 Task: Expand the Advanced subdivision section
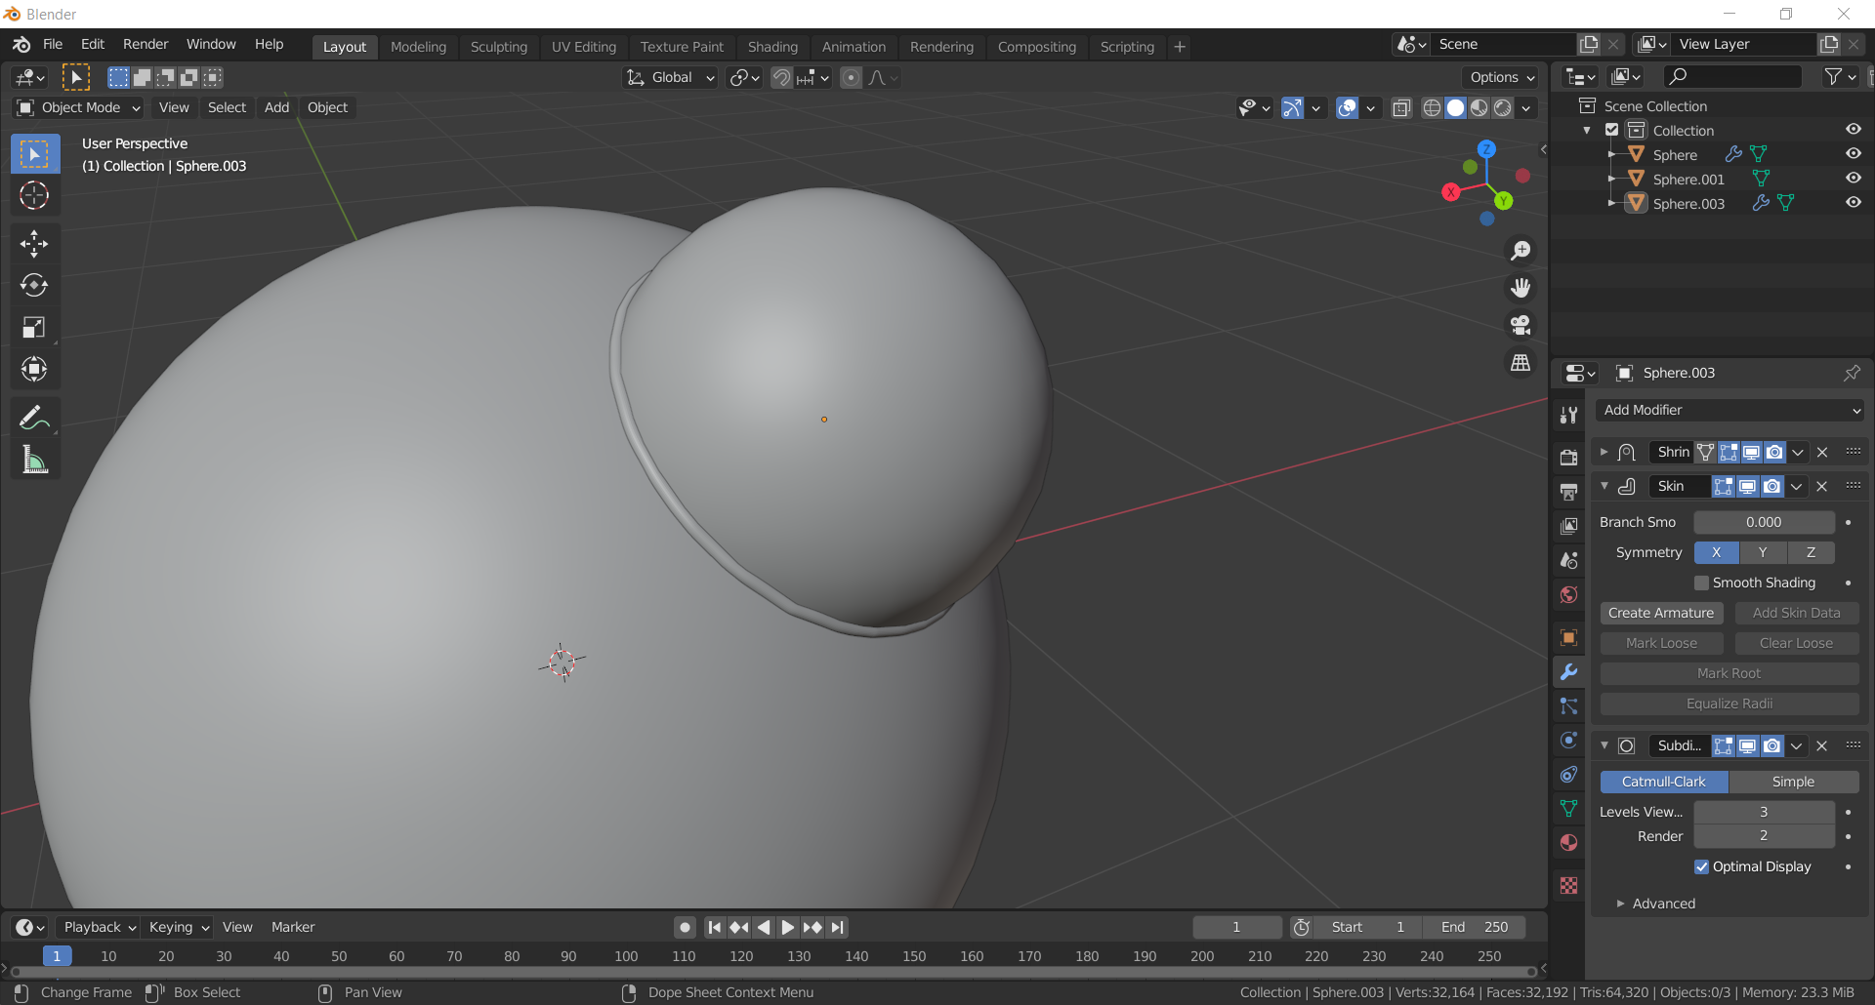tap(1656, 904)
